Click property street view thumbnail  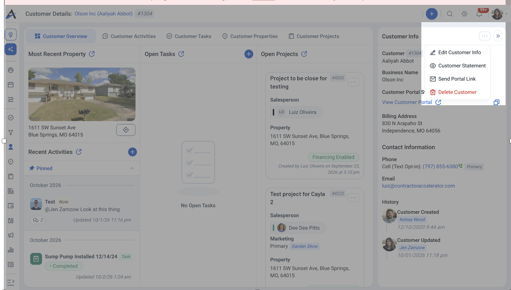tap(82, 94)
